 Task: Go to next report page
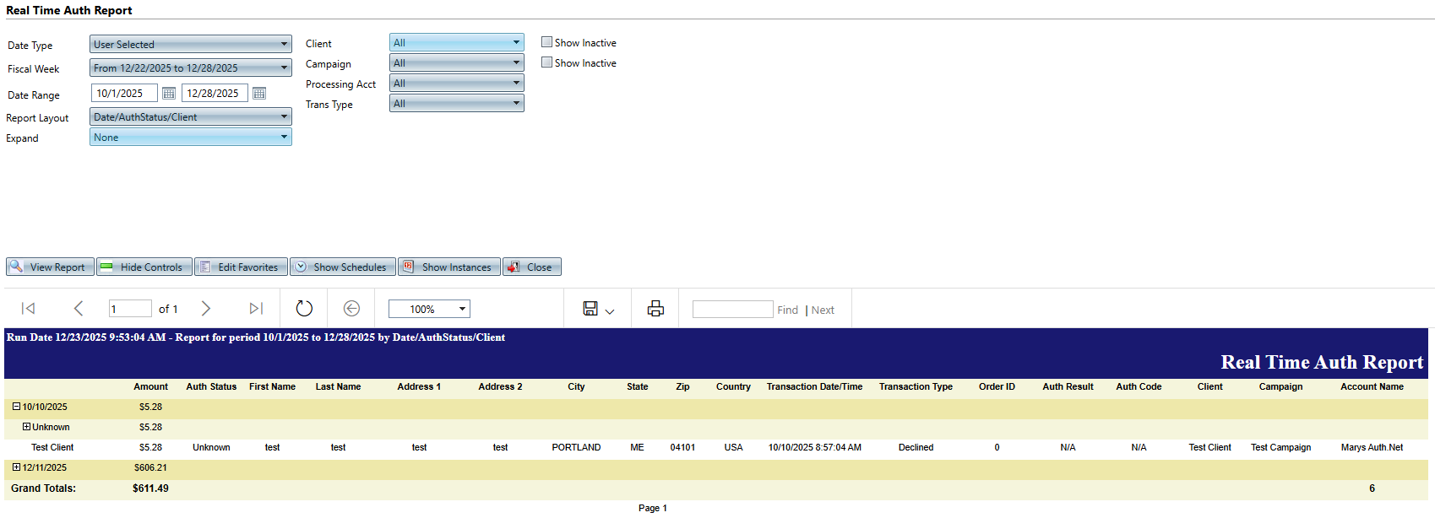click(x=206, y=309)
